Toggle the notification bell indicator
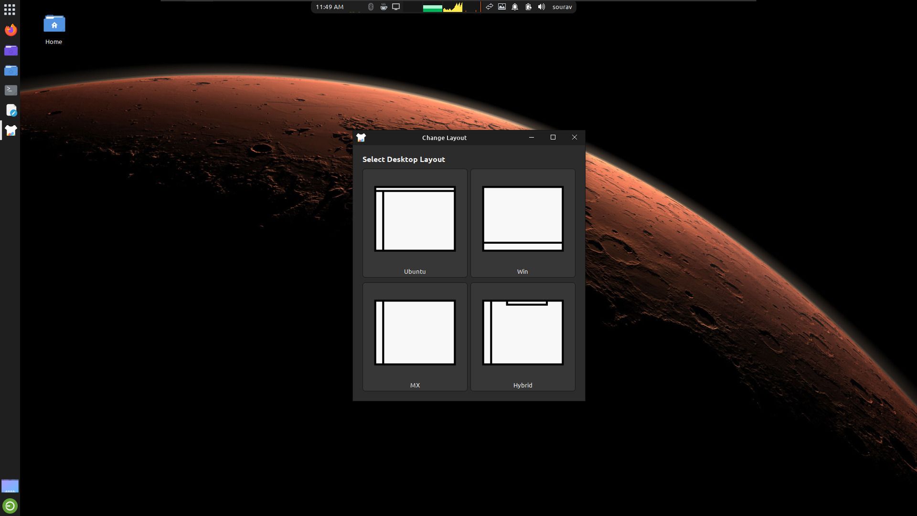The width and height of the screenshot is (917, 516). 515,7
